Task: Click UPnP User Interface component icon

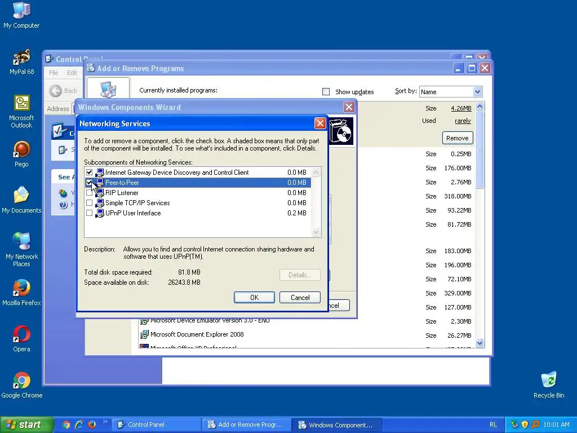Action: [99, 213]
